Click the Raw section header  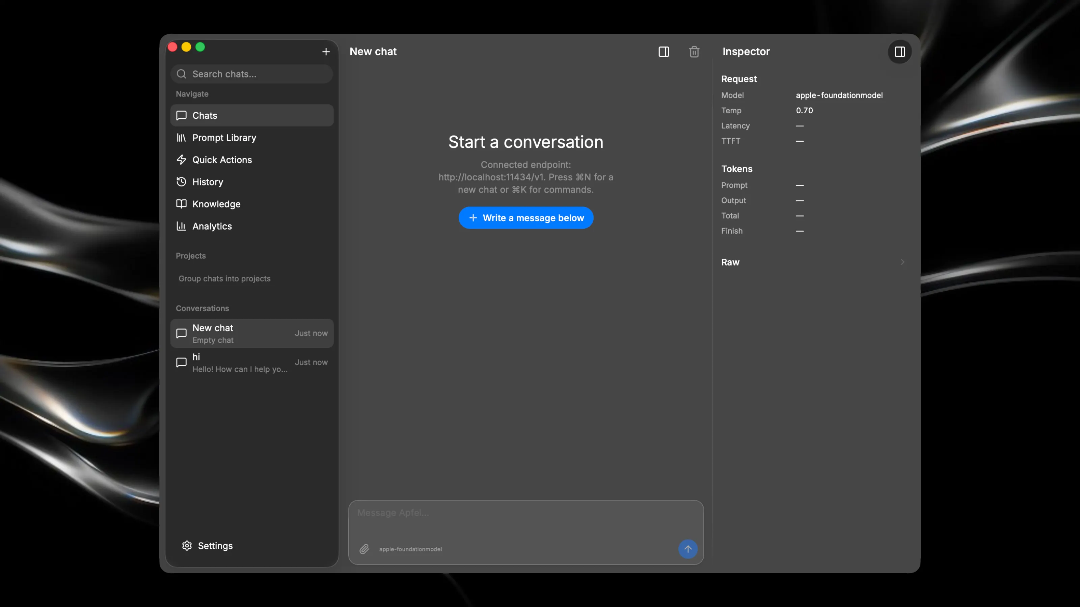pyautogui.click(x=730, y=262)
